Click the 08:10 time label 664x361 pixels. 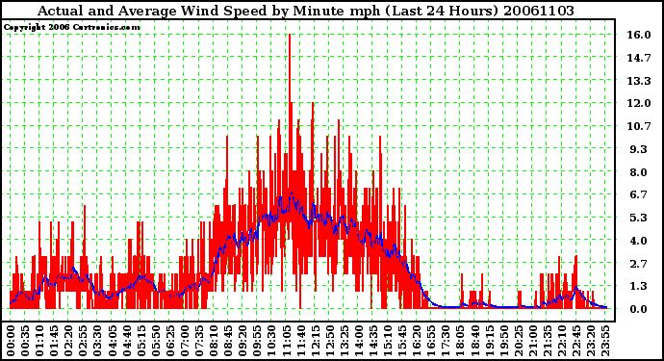tap(214, 341)
